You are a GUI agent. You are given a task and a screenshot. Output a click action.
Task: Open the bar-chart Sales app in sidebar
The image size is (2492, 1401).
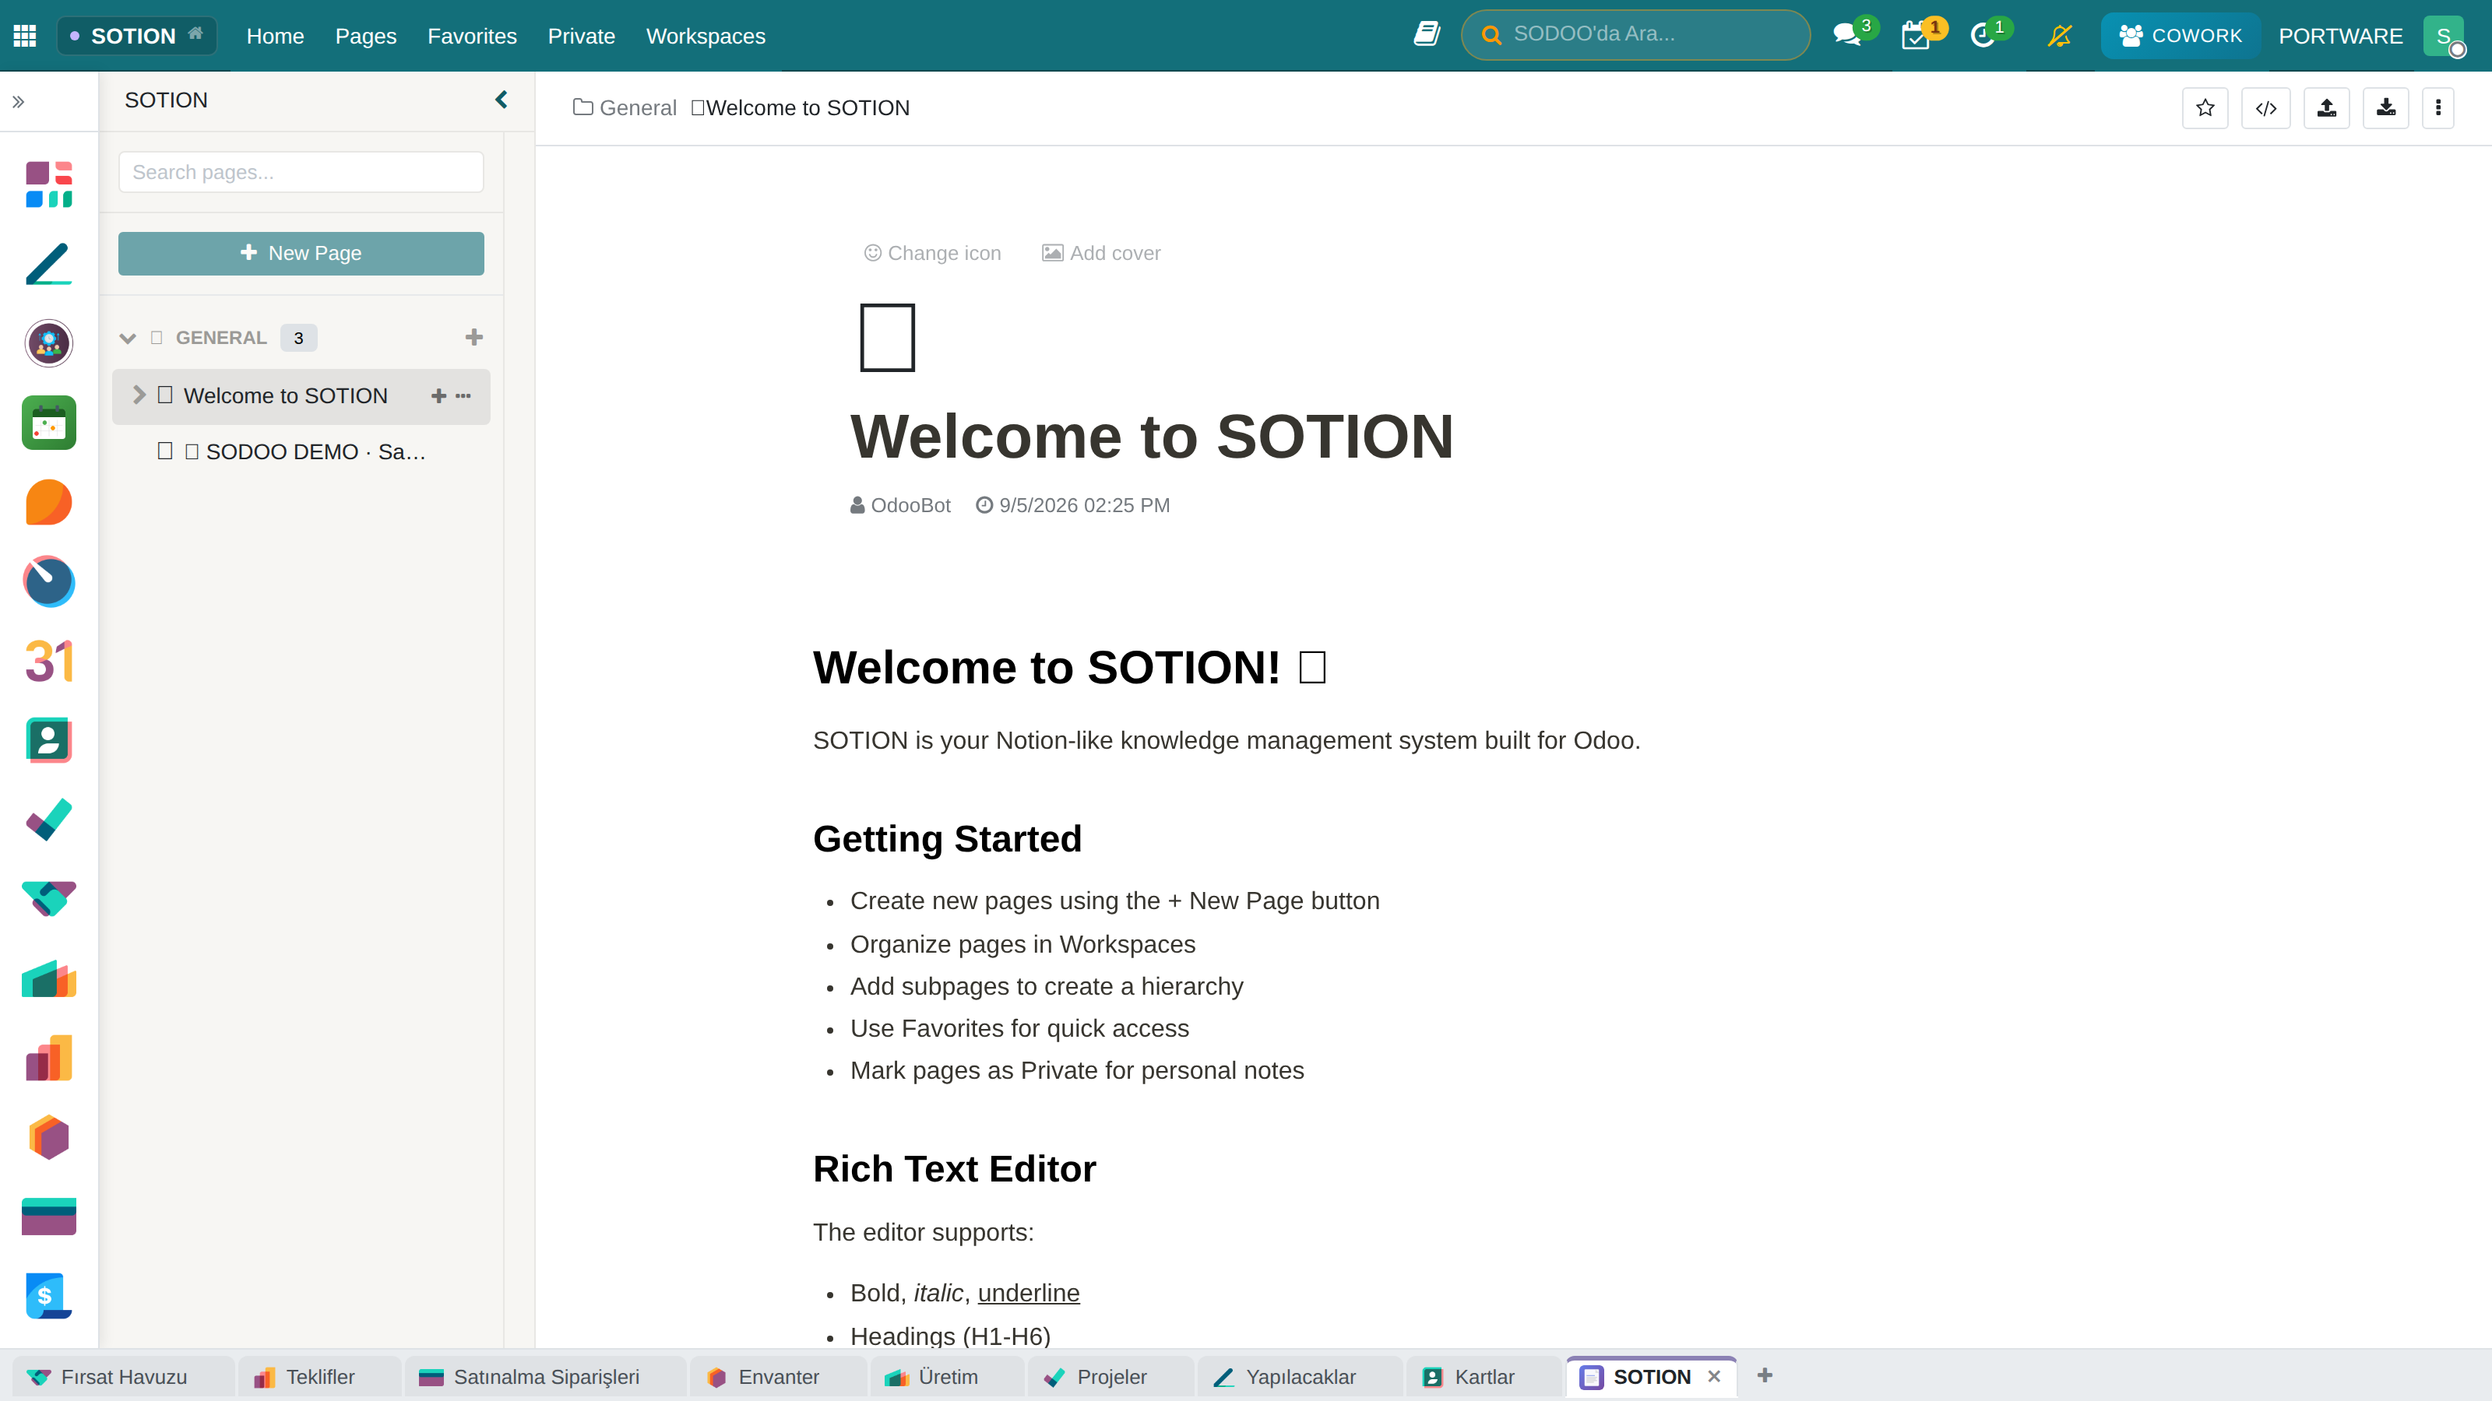tap(49, 1058)
